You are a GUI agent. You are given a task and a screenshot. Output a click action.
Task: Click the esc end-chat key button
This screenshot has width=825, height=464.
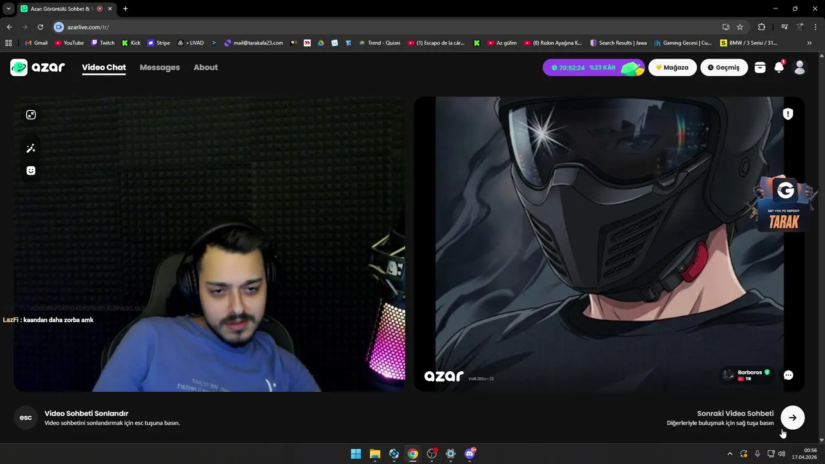pos(26,418)
